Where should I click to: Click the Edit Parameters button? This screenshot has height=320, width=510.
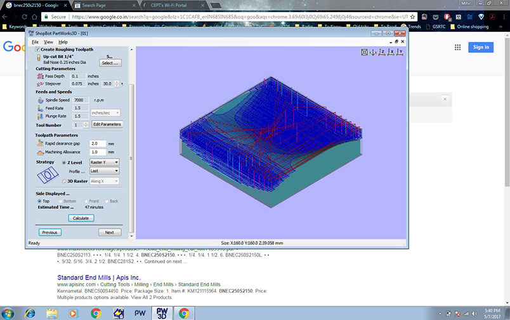pos(107,124)
